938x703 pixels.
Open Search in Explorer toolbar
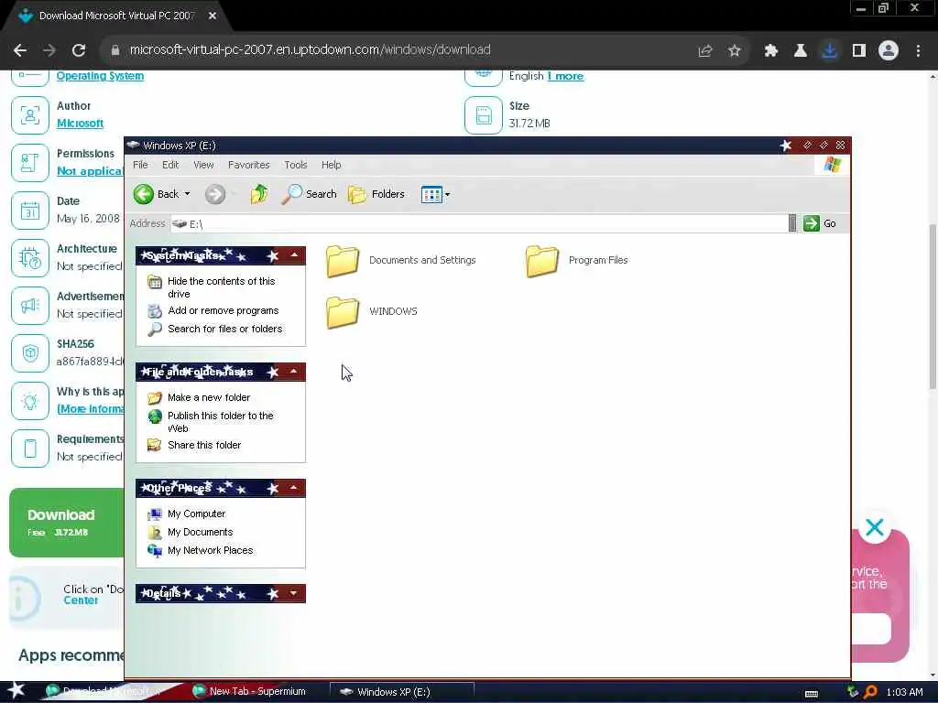click(309, 194)
